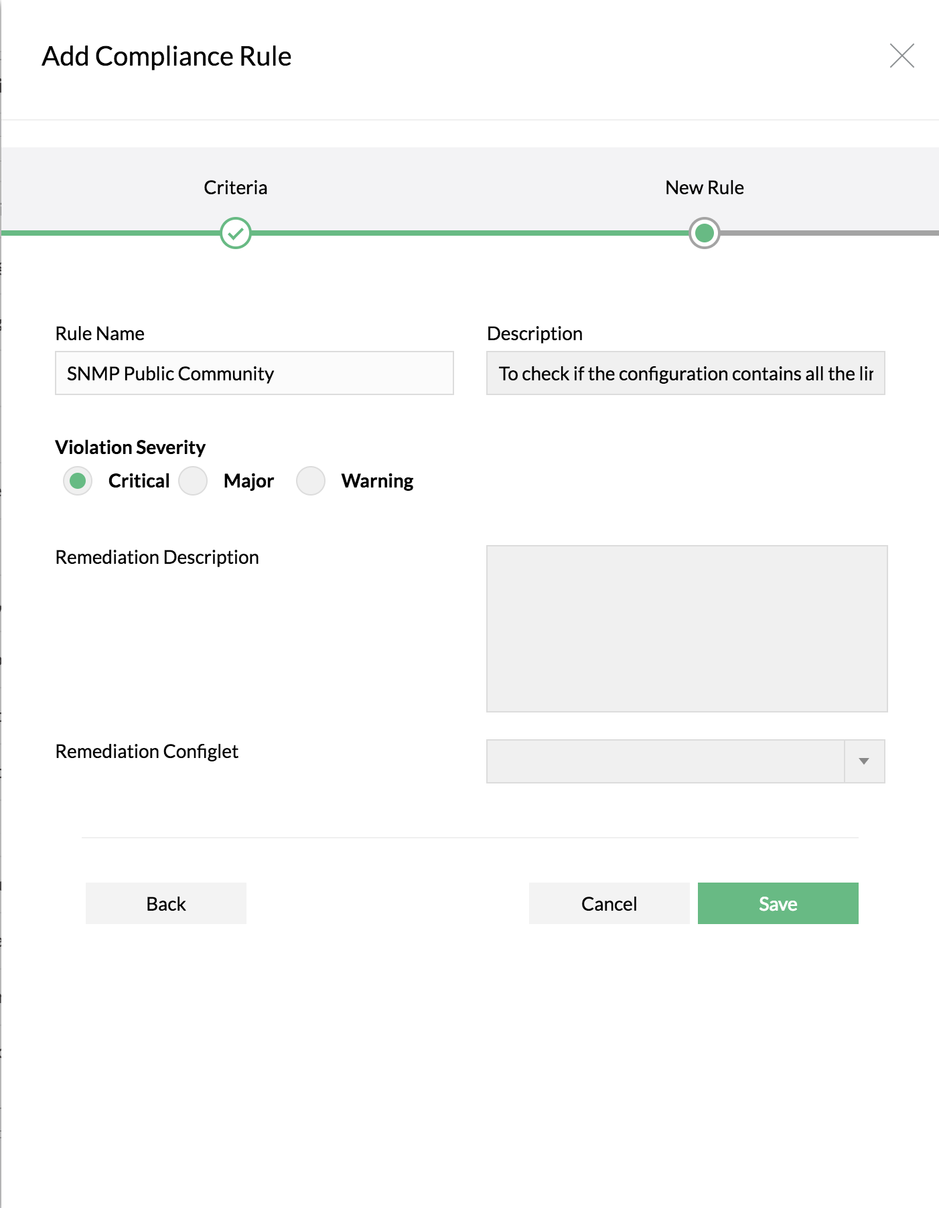Screen dimensions: 939x1208
Task: Select the Critical severity radio button
Action: click(78, 481)
